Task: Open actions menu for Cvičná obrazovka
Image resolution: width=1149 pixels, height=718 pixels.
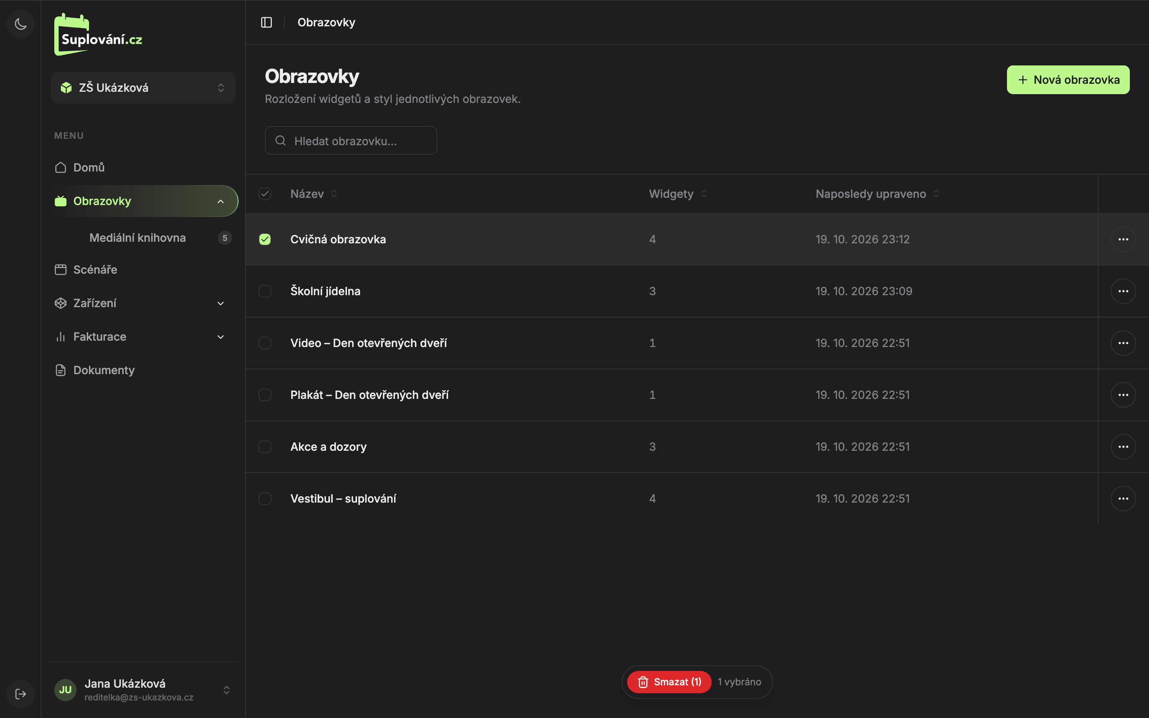Action: [1123, 239]
